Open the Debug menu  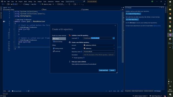pyautogui.click(x=30, y=2)
